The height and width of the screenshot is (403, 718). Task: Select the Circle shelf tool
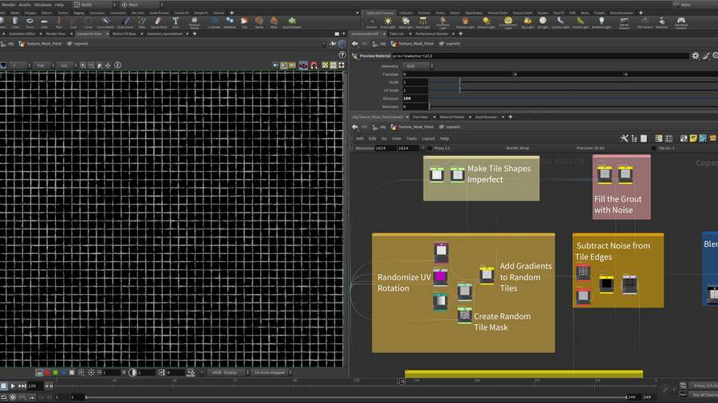(x=88, y=22)
